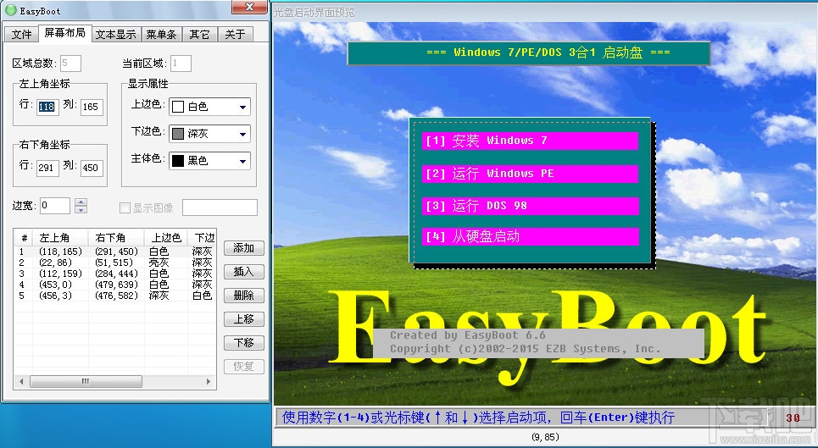This screenshot has height=448, width=818.
Task: Click the 边宽 input field
Action: pyautogui.click(x=55, y=206)
